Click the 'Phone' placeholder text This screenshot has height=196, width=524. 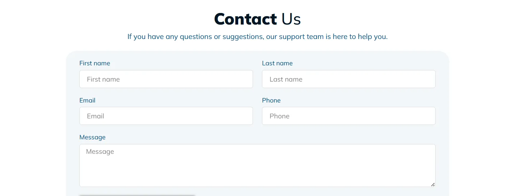(279, 116)
